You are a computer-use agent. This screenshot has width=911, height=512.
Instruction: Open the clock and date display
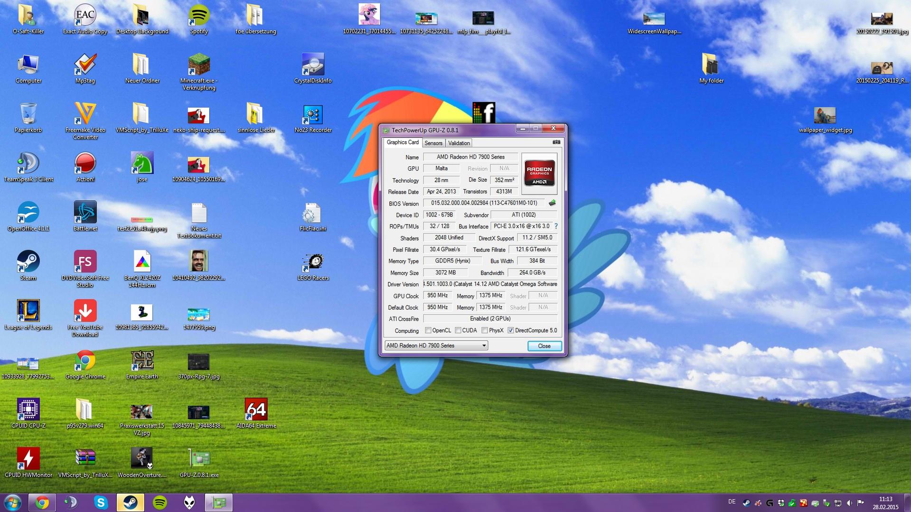[885, 503]
